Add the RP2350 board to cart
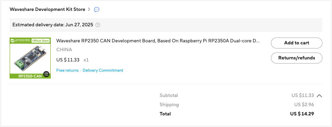Viewport: 332px width, 127px height. pyautogui.click(x=297, y=43)
